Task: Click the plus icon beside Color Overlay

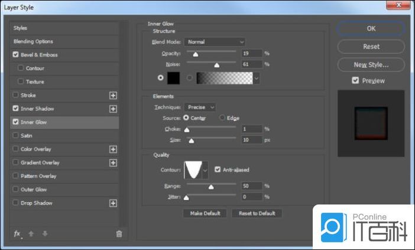Action: click(x=113, y=149)
